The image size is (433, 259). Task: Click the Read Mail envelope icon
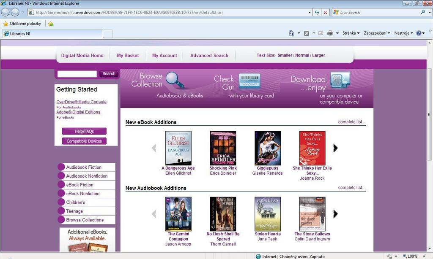(321, 33)
